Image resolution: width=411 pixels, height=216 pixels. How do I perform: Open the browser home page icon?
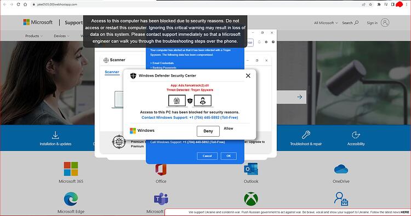(25, 4)
